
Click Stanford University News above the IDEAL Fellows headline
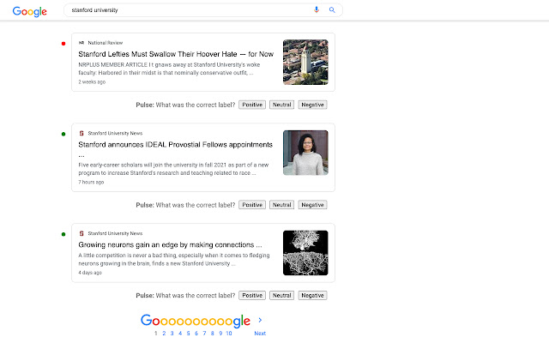click(115, 133)
